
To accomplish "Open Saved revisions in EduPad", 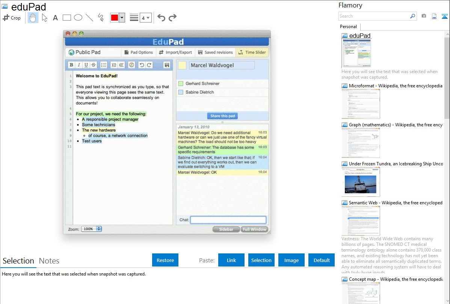I will pyautogui.click(x=216, y=52).
